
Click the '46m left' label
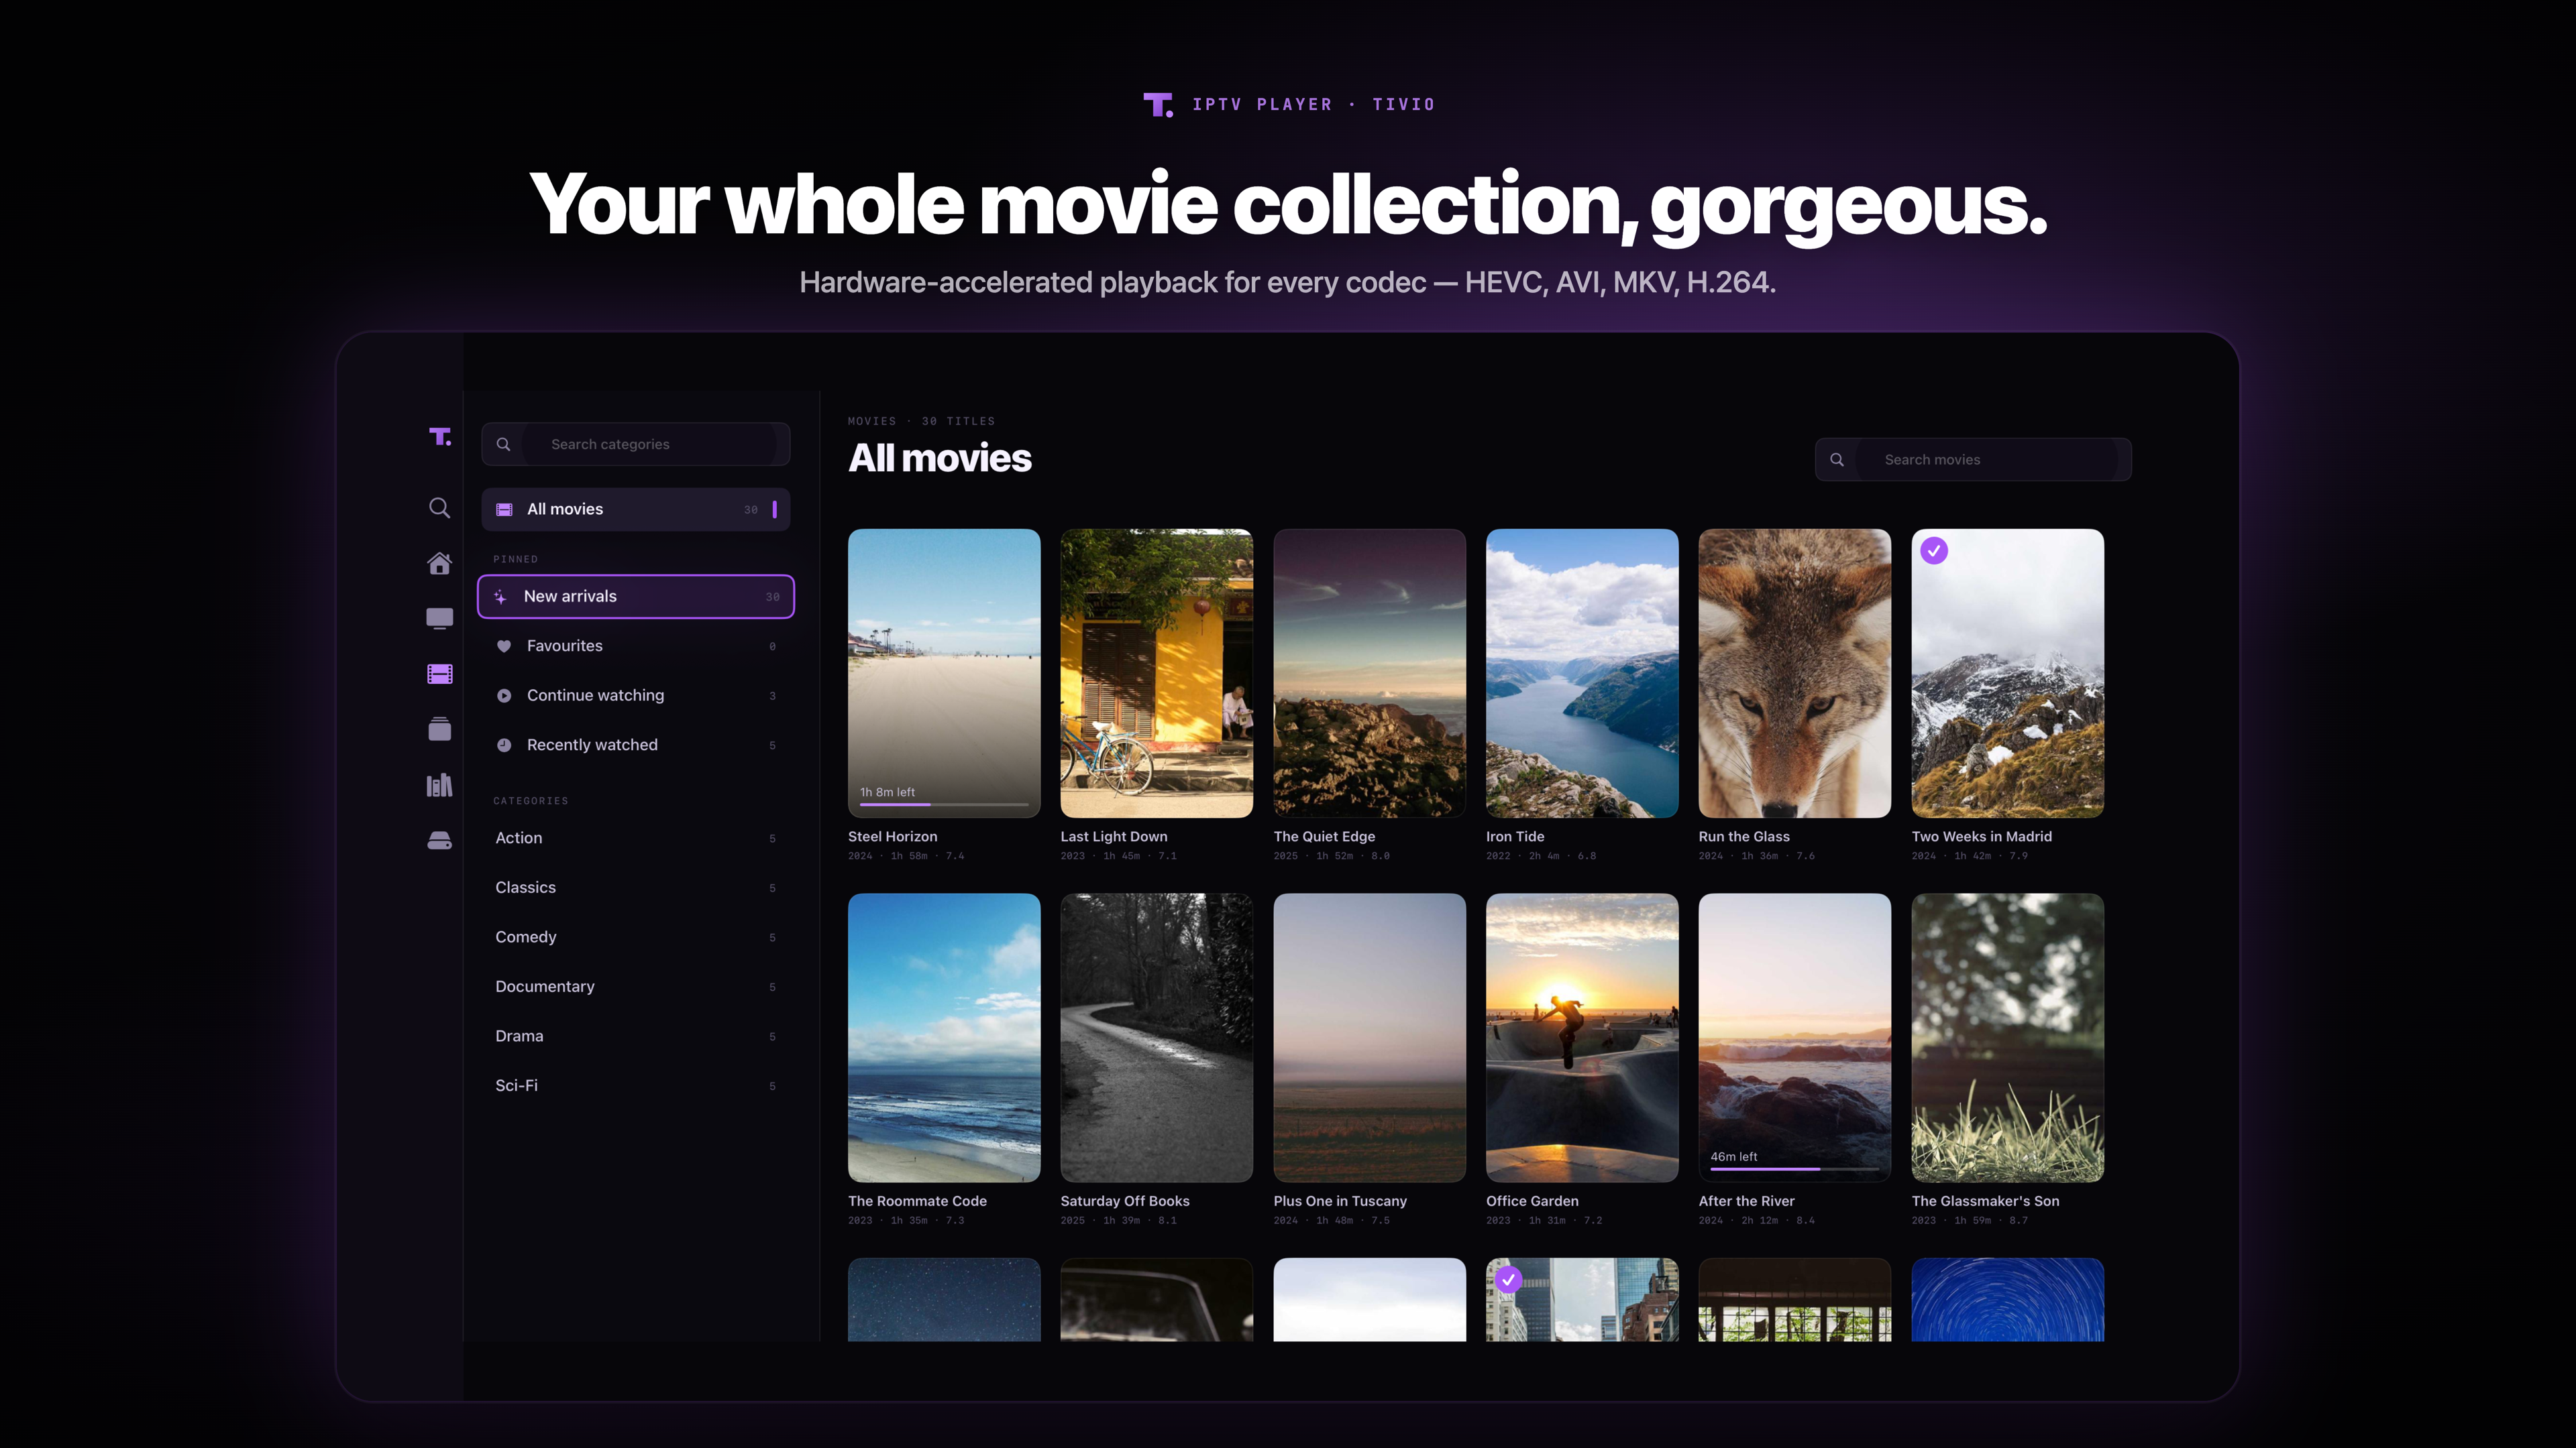pos(1733,1157)
